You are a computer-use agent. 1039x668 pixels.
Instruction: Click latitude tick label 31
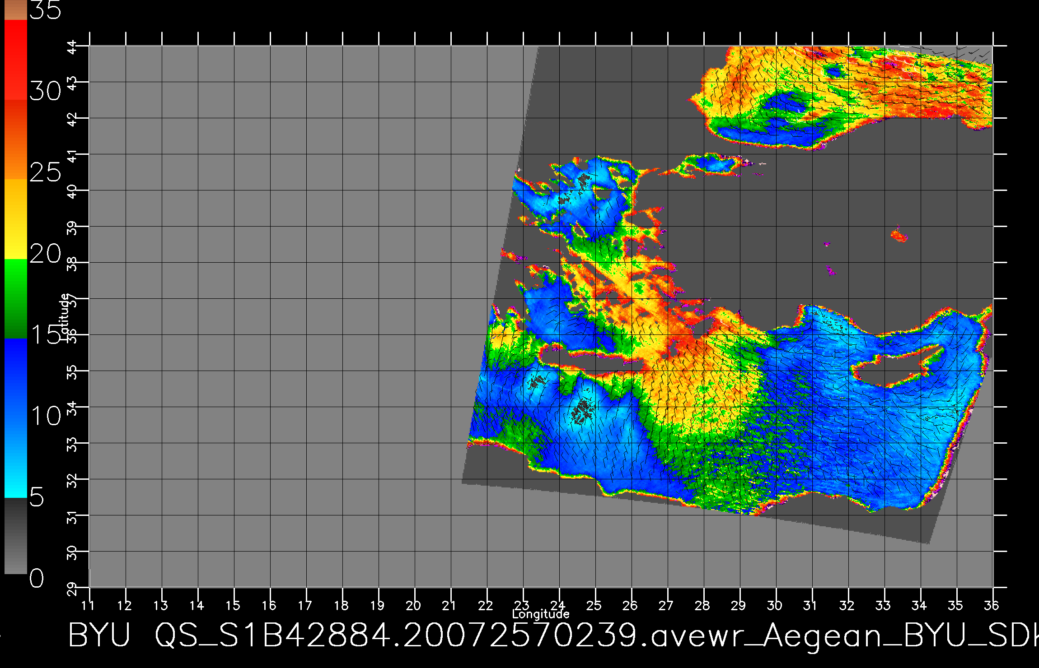tap(72, 517)
